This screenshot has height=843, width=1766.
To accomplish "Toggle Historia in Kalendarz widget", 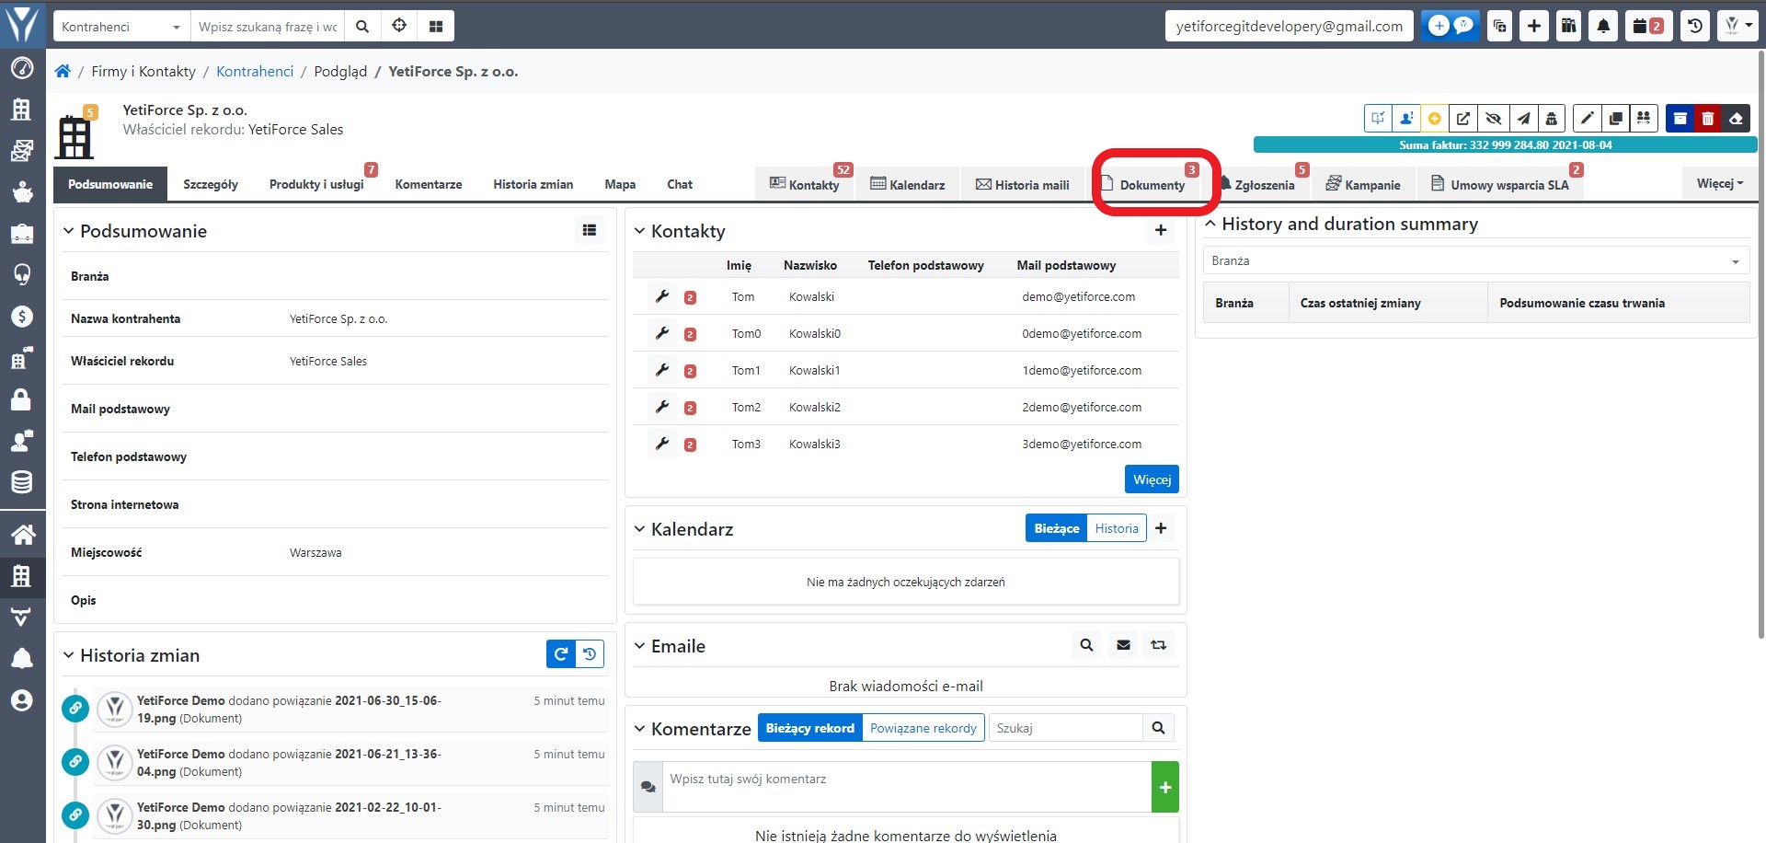I will tap(1117, 528).
